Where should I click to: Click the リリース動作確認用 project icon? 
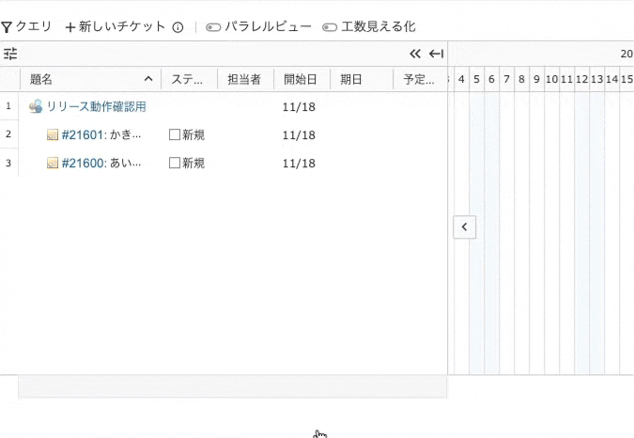[36, 106]
